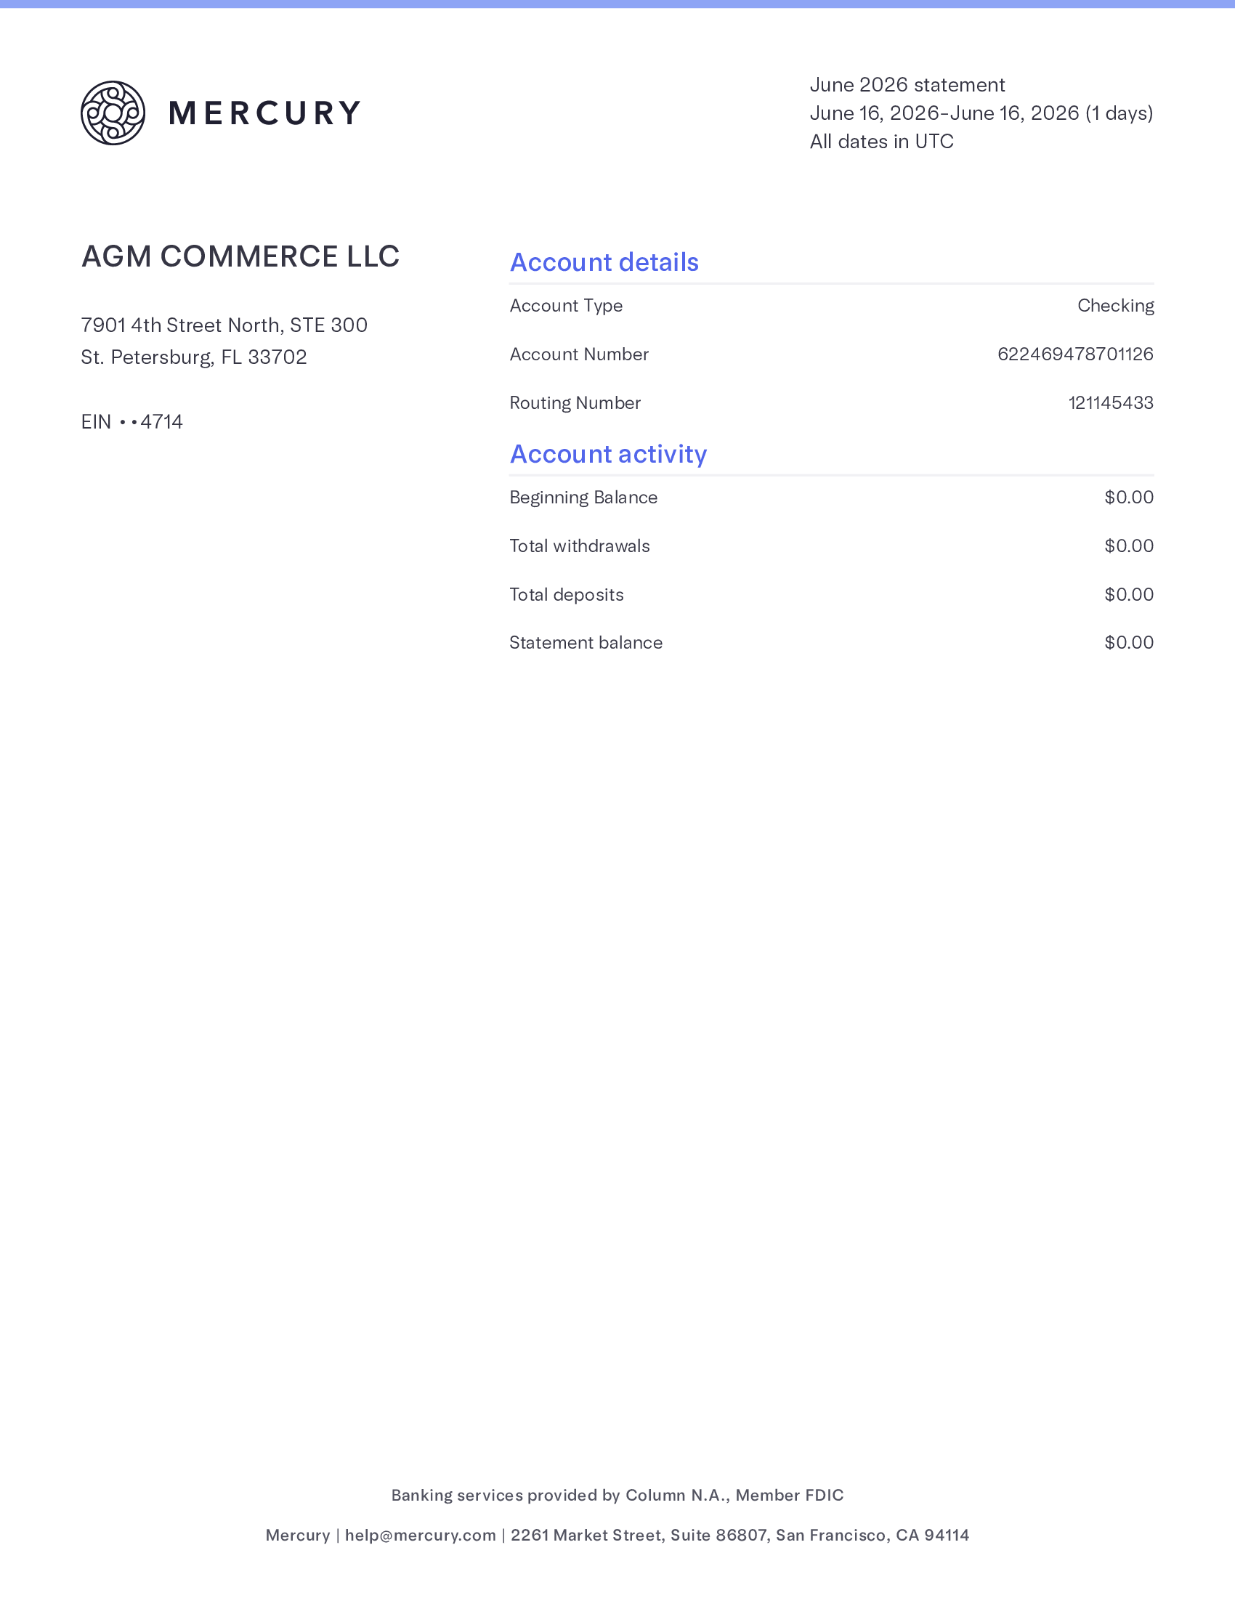Click the Mercury circular logo icon

coord(113,113)
